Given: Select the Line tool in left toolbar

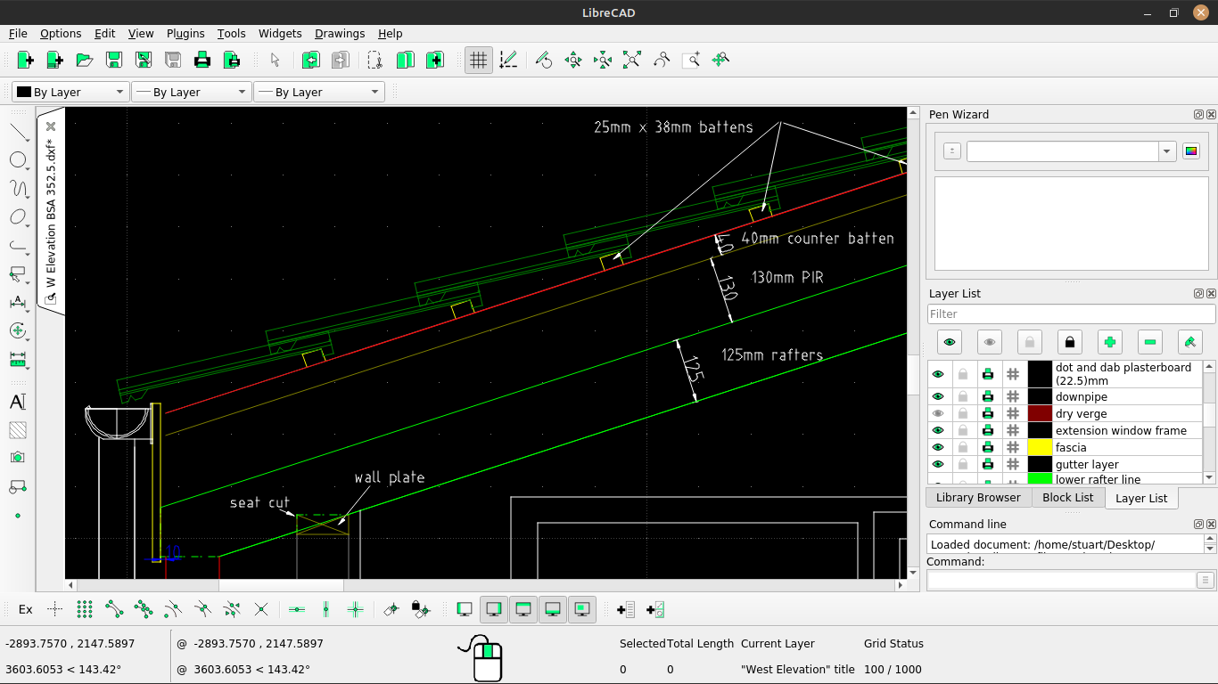Looking at the screenshot, I should (18, 132).
